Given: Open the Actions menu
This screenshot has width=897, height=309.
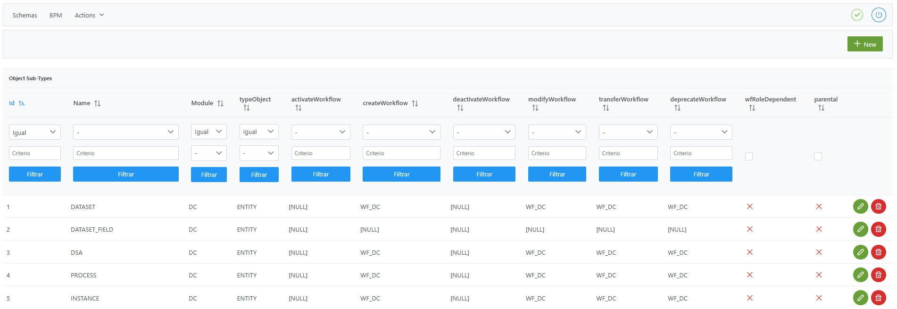Looking at the screenshot, I should tap(89, 15).
